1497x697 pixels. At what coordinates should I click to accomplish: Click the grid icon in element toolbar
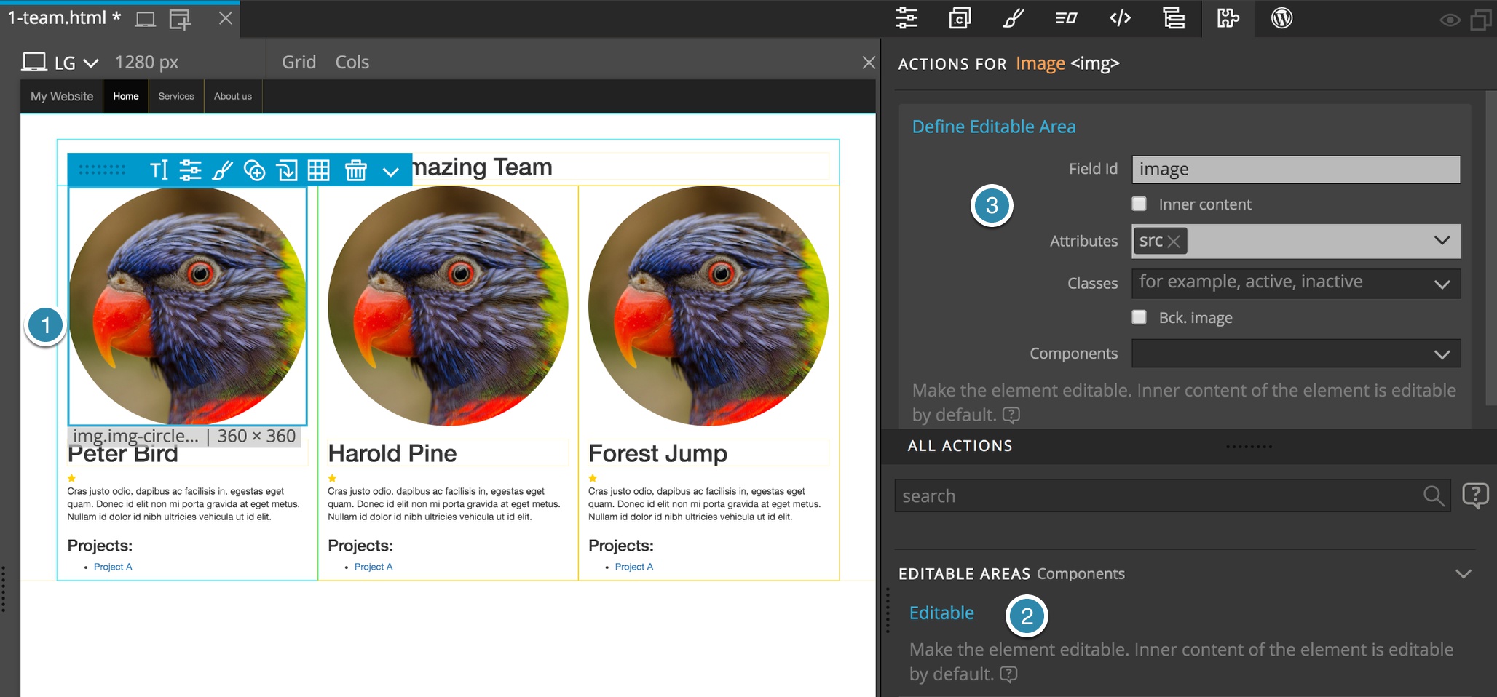pyautogui.click(x=318, y=170)
